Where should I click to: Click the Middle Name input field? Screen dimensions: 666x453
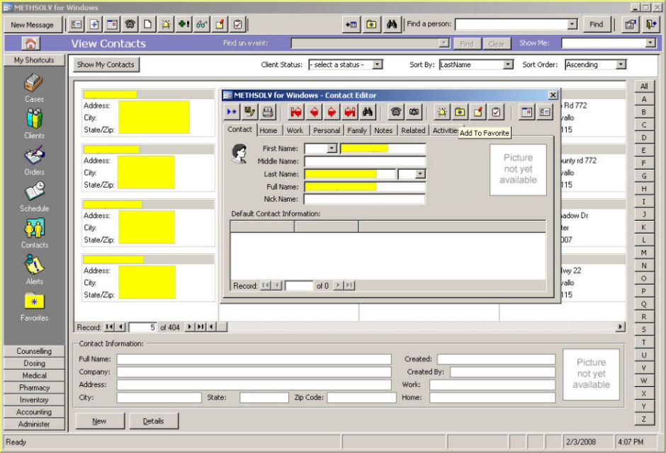pos(365,161)
